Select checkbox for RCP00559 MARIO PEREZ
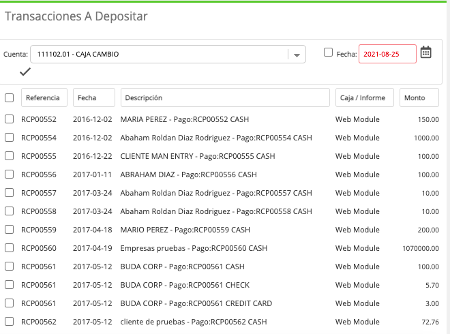450x334 pixels. coord(9,230)
